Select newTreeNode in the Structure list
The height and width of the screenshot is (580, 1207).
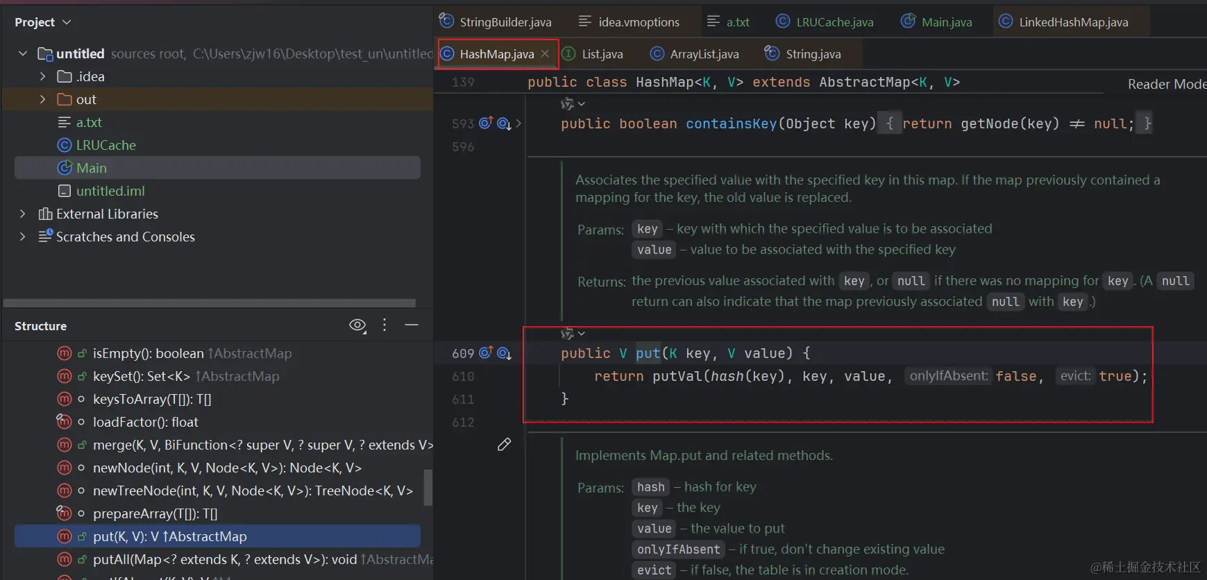[217, 491]
